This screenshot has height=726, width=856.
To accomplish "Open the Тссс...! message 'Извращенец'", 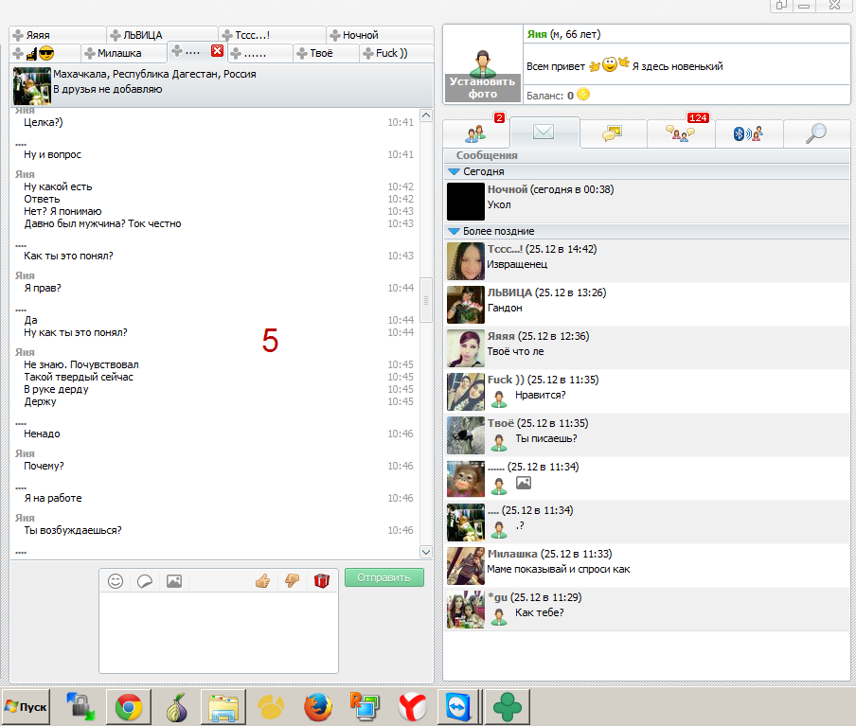I will (x=648, y=261).
